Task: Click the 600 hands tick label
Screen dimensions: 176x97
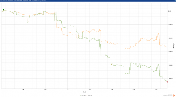Action: point(67,89)
